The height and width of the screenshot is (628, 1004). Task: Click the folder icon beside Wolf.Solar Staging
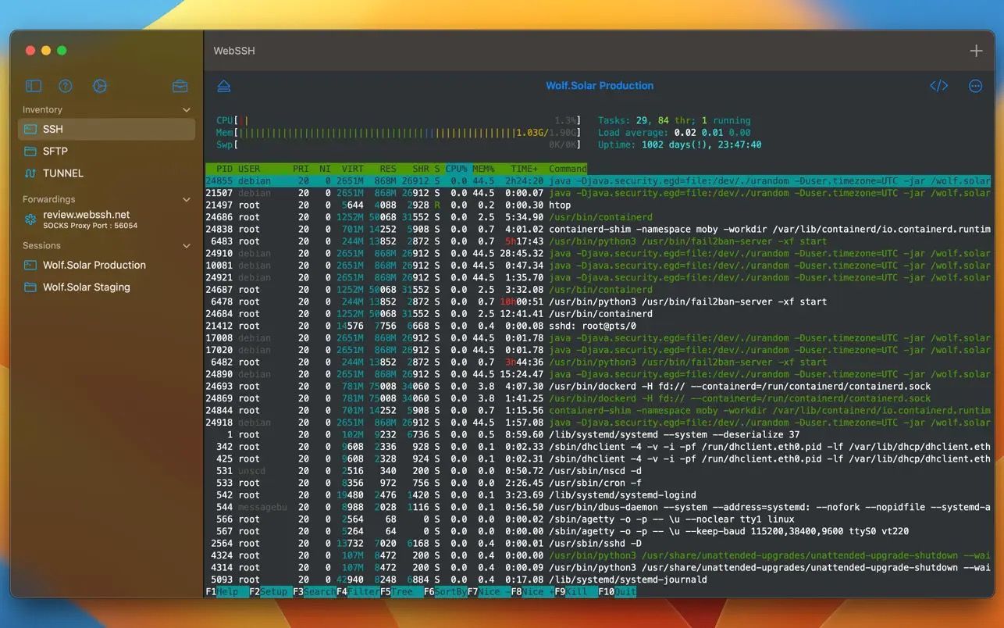[30, 287]
